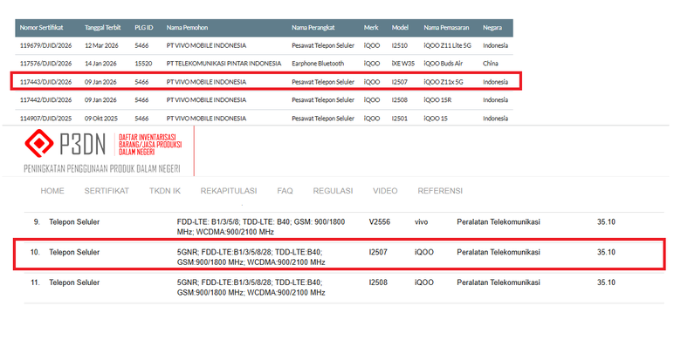Click model V2556 in P3DN list

pos(380,222)
